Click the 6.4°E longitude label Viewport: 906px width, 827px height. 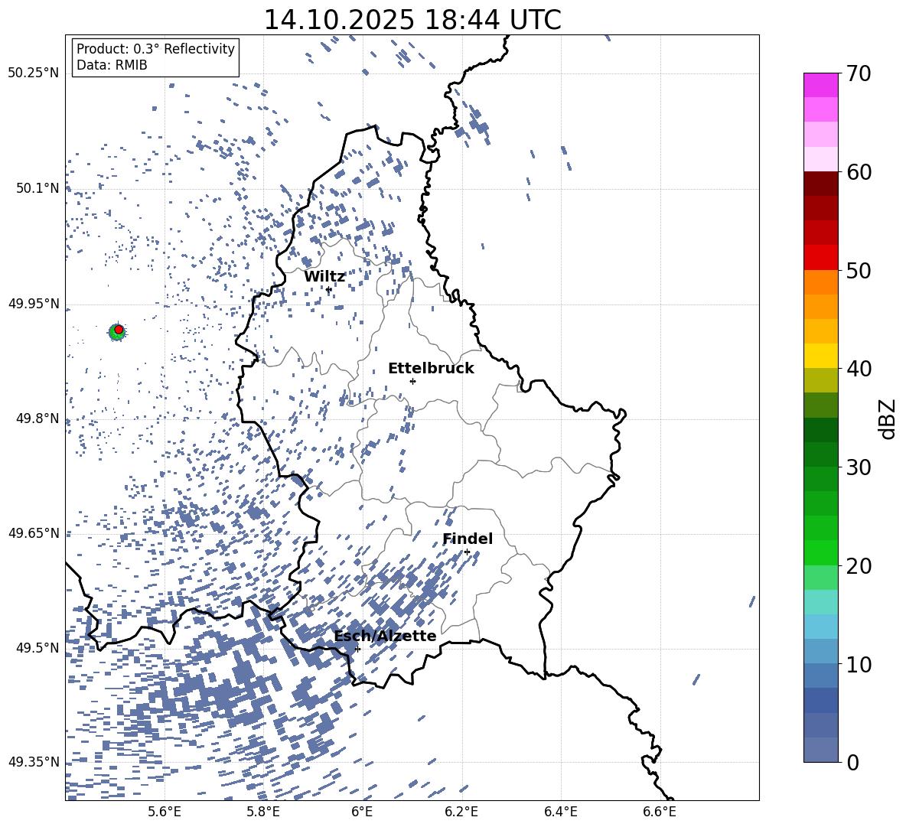pos(561,812)
